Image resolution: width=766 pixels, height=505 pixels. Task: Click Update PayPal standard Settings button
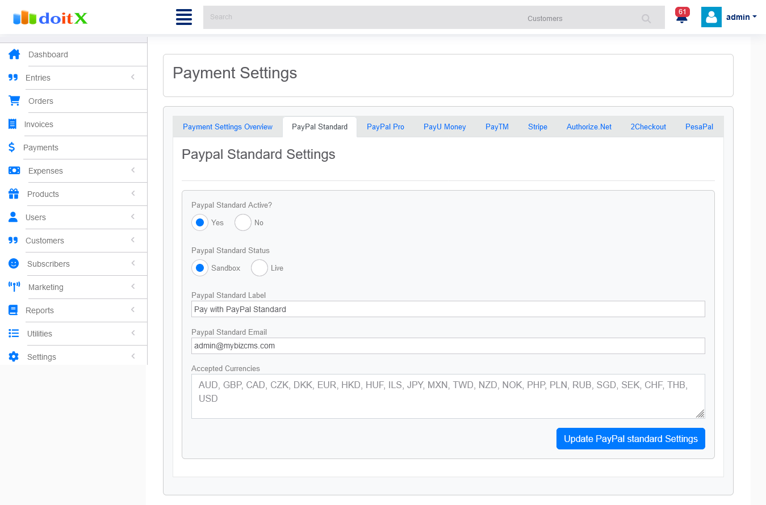(x=630, y=439)
